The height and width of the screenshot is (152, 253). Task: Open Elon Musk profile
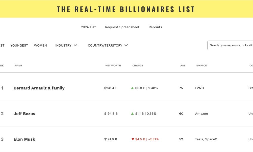pos(24,139)
